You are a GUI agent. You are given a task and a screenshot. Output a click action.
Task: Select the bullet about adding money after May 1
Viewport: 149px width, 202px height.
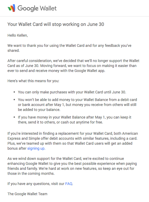(x=77, y=105)
